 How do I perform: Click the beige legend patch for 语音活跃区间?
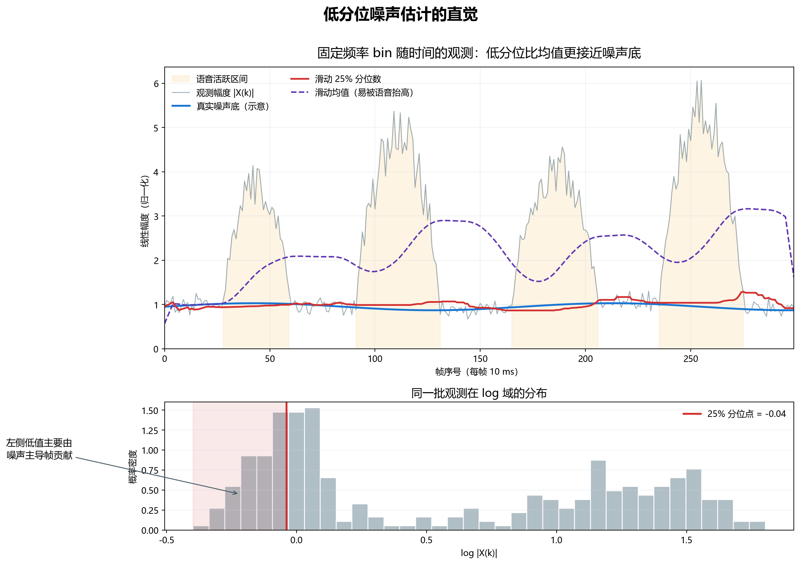[181, 79]
